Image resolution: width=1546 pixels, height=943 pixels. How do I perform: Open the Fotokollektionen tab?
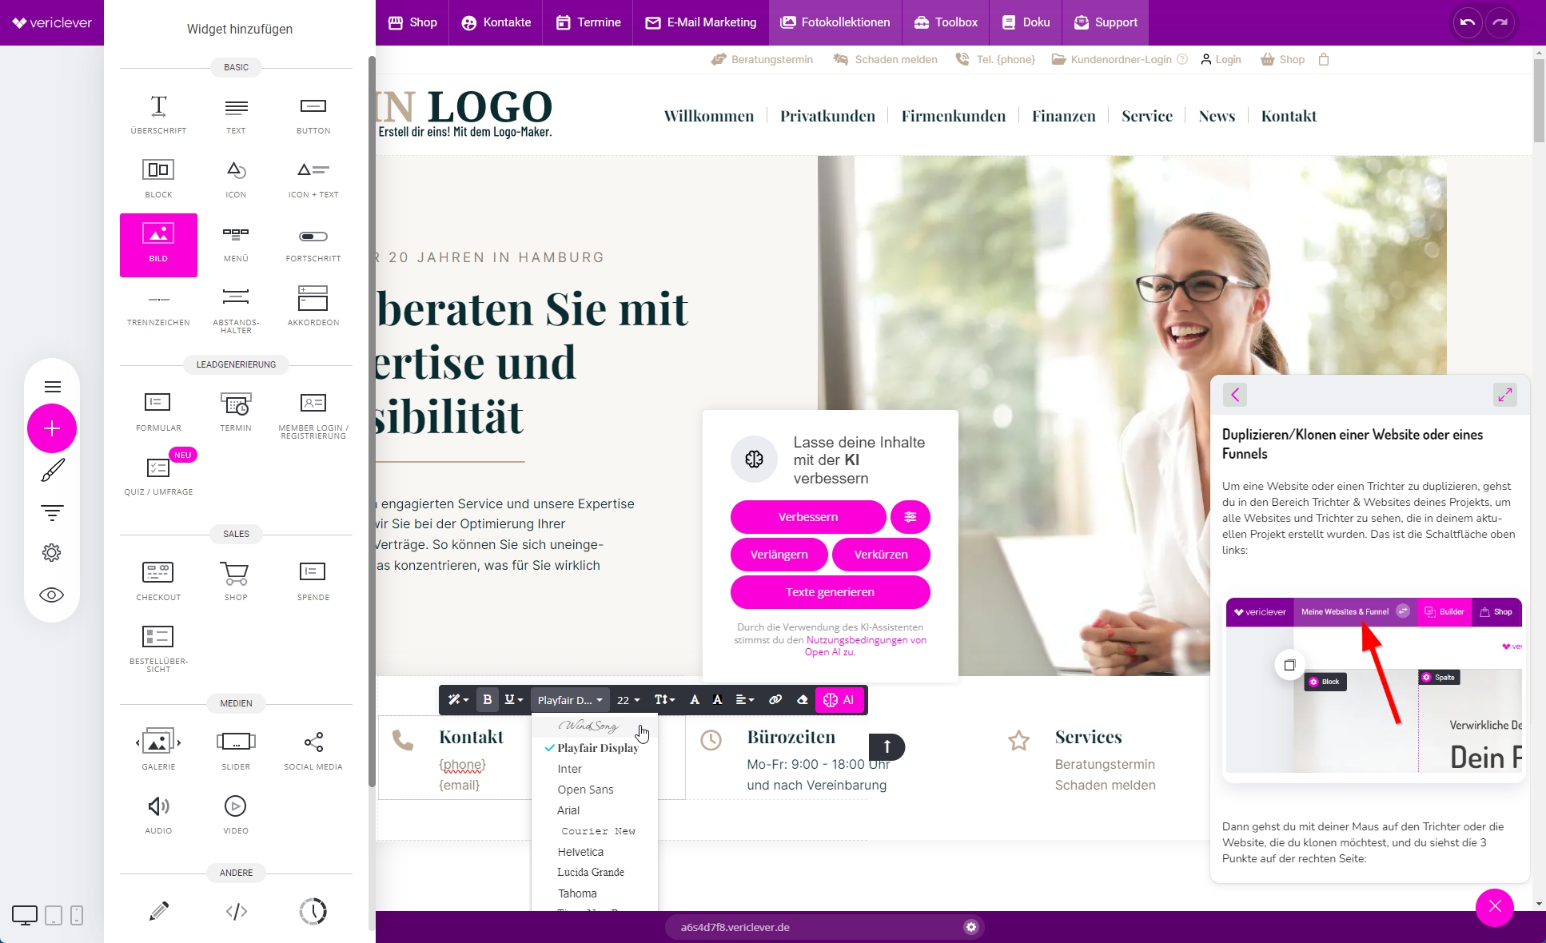point(836,22)
